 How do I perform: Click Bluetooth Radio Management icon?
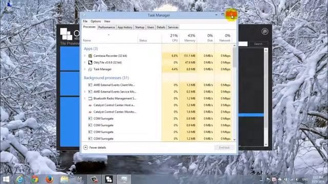[x=90, y=99]
